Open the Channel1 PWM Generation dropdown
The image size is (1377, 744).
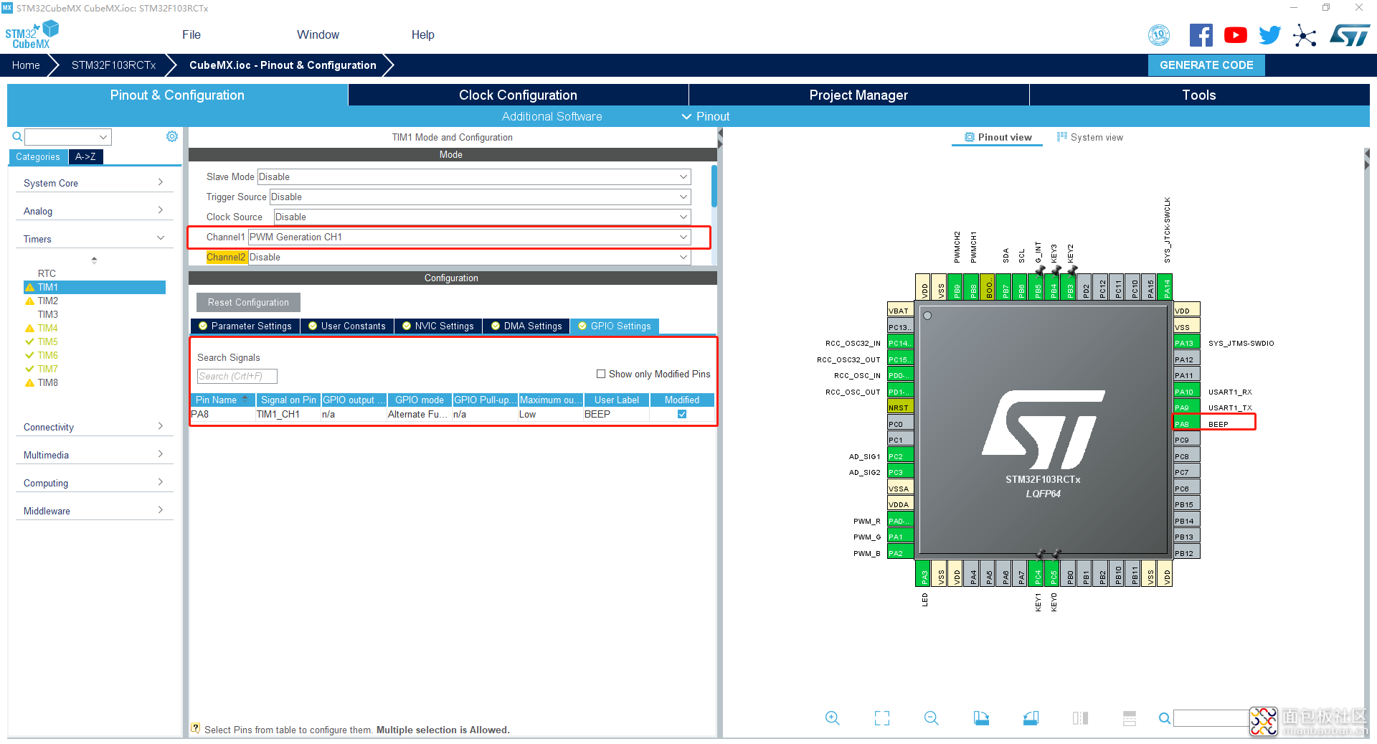point(469,237)
